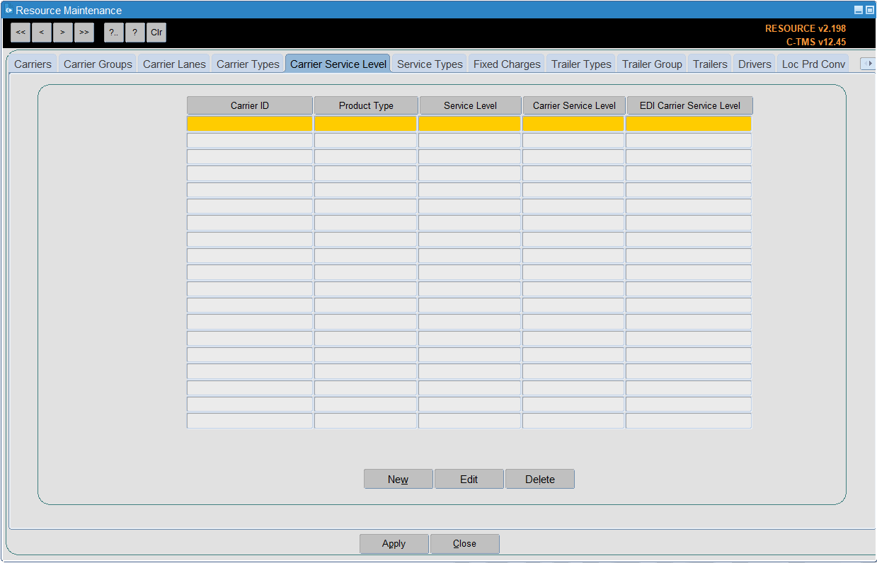Click the Apply button
This screenshot has width=877, height=563.
tap(394, 543)
